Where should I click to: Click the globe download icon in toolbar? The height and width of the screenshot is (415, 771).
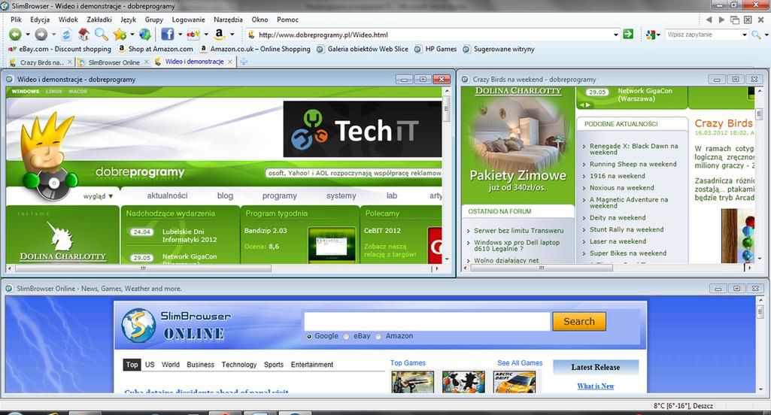(145, 35)
